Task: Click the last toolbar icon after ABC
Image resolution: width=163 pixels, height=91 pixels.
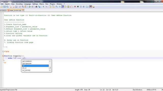Action: [93, 7]
